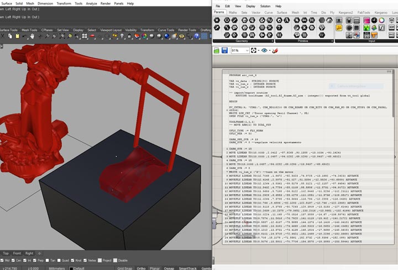The height and width of the screenshot is (270, 398).
Task: Toggle the Disable osnap checkbox
Action: point(115,261)
